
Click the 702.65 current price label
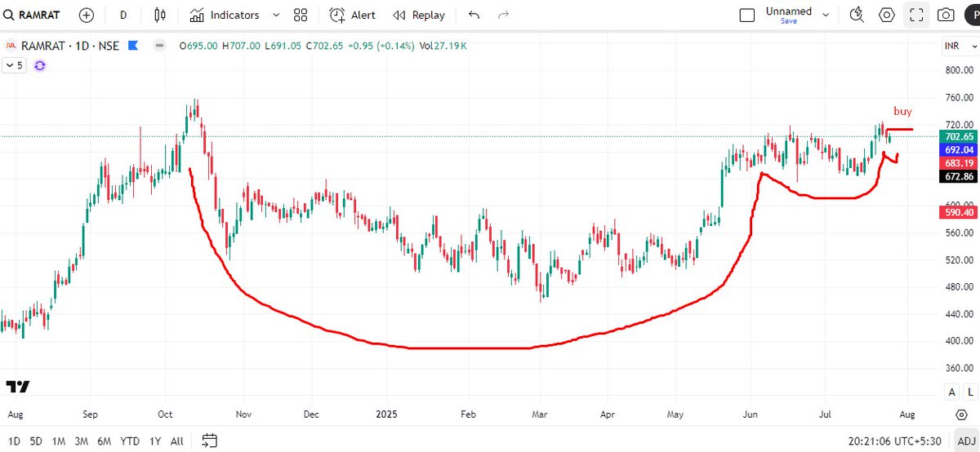pos(958,136)
